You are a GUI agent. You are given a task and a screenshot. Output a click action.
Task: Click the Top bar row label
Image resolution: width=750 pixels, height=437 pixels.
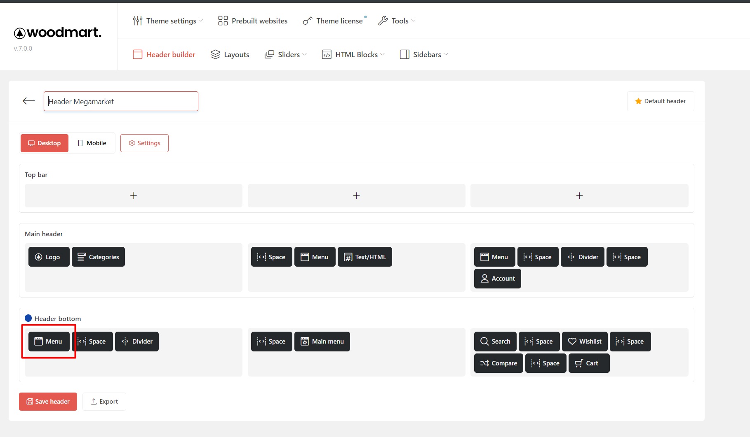pos(36,174)
